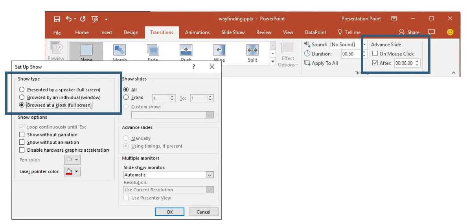Image resolution: width=467 pixels, height=224 pixels.
Task: Select All under Show slides
Action: point(126,90)
